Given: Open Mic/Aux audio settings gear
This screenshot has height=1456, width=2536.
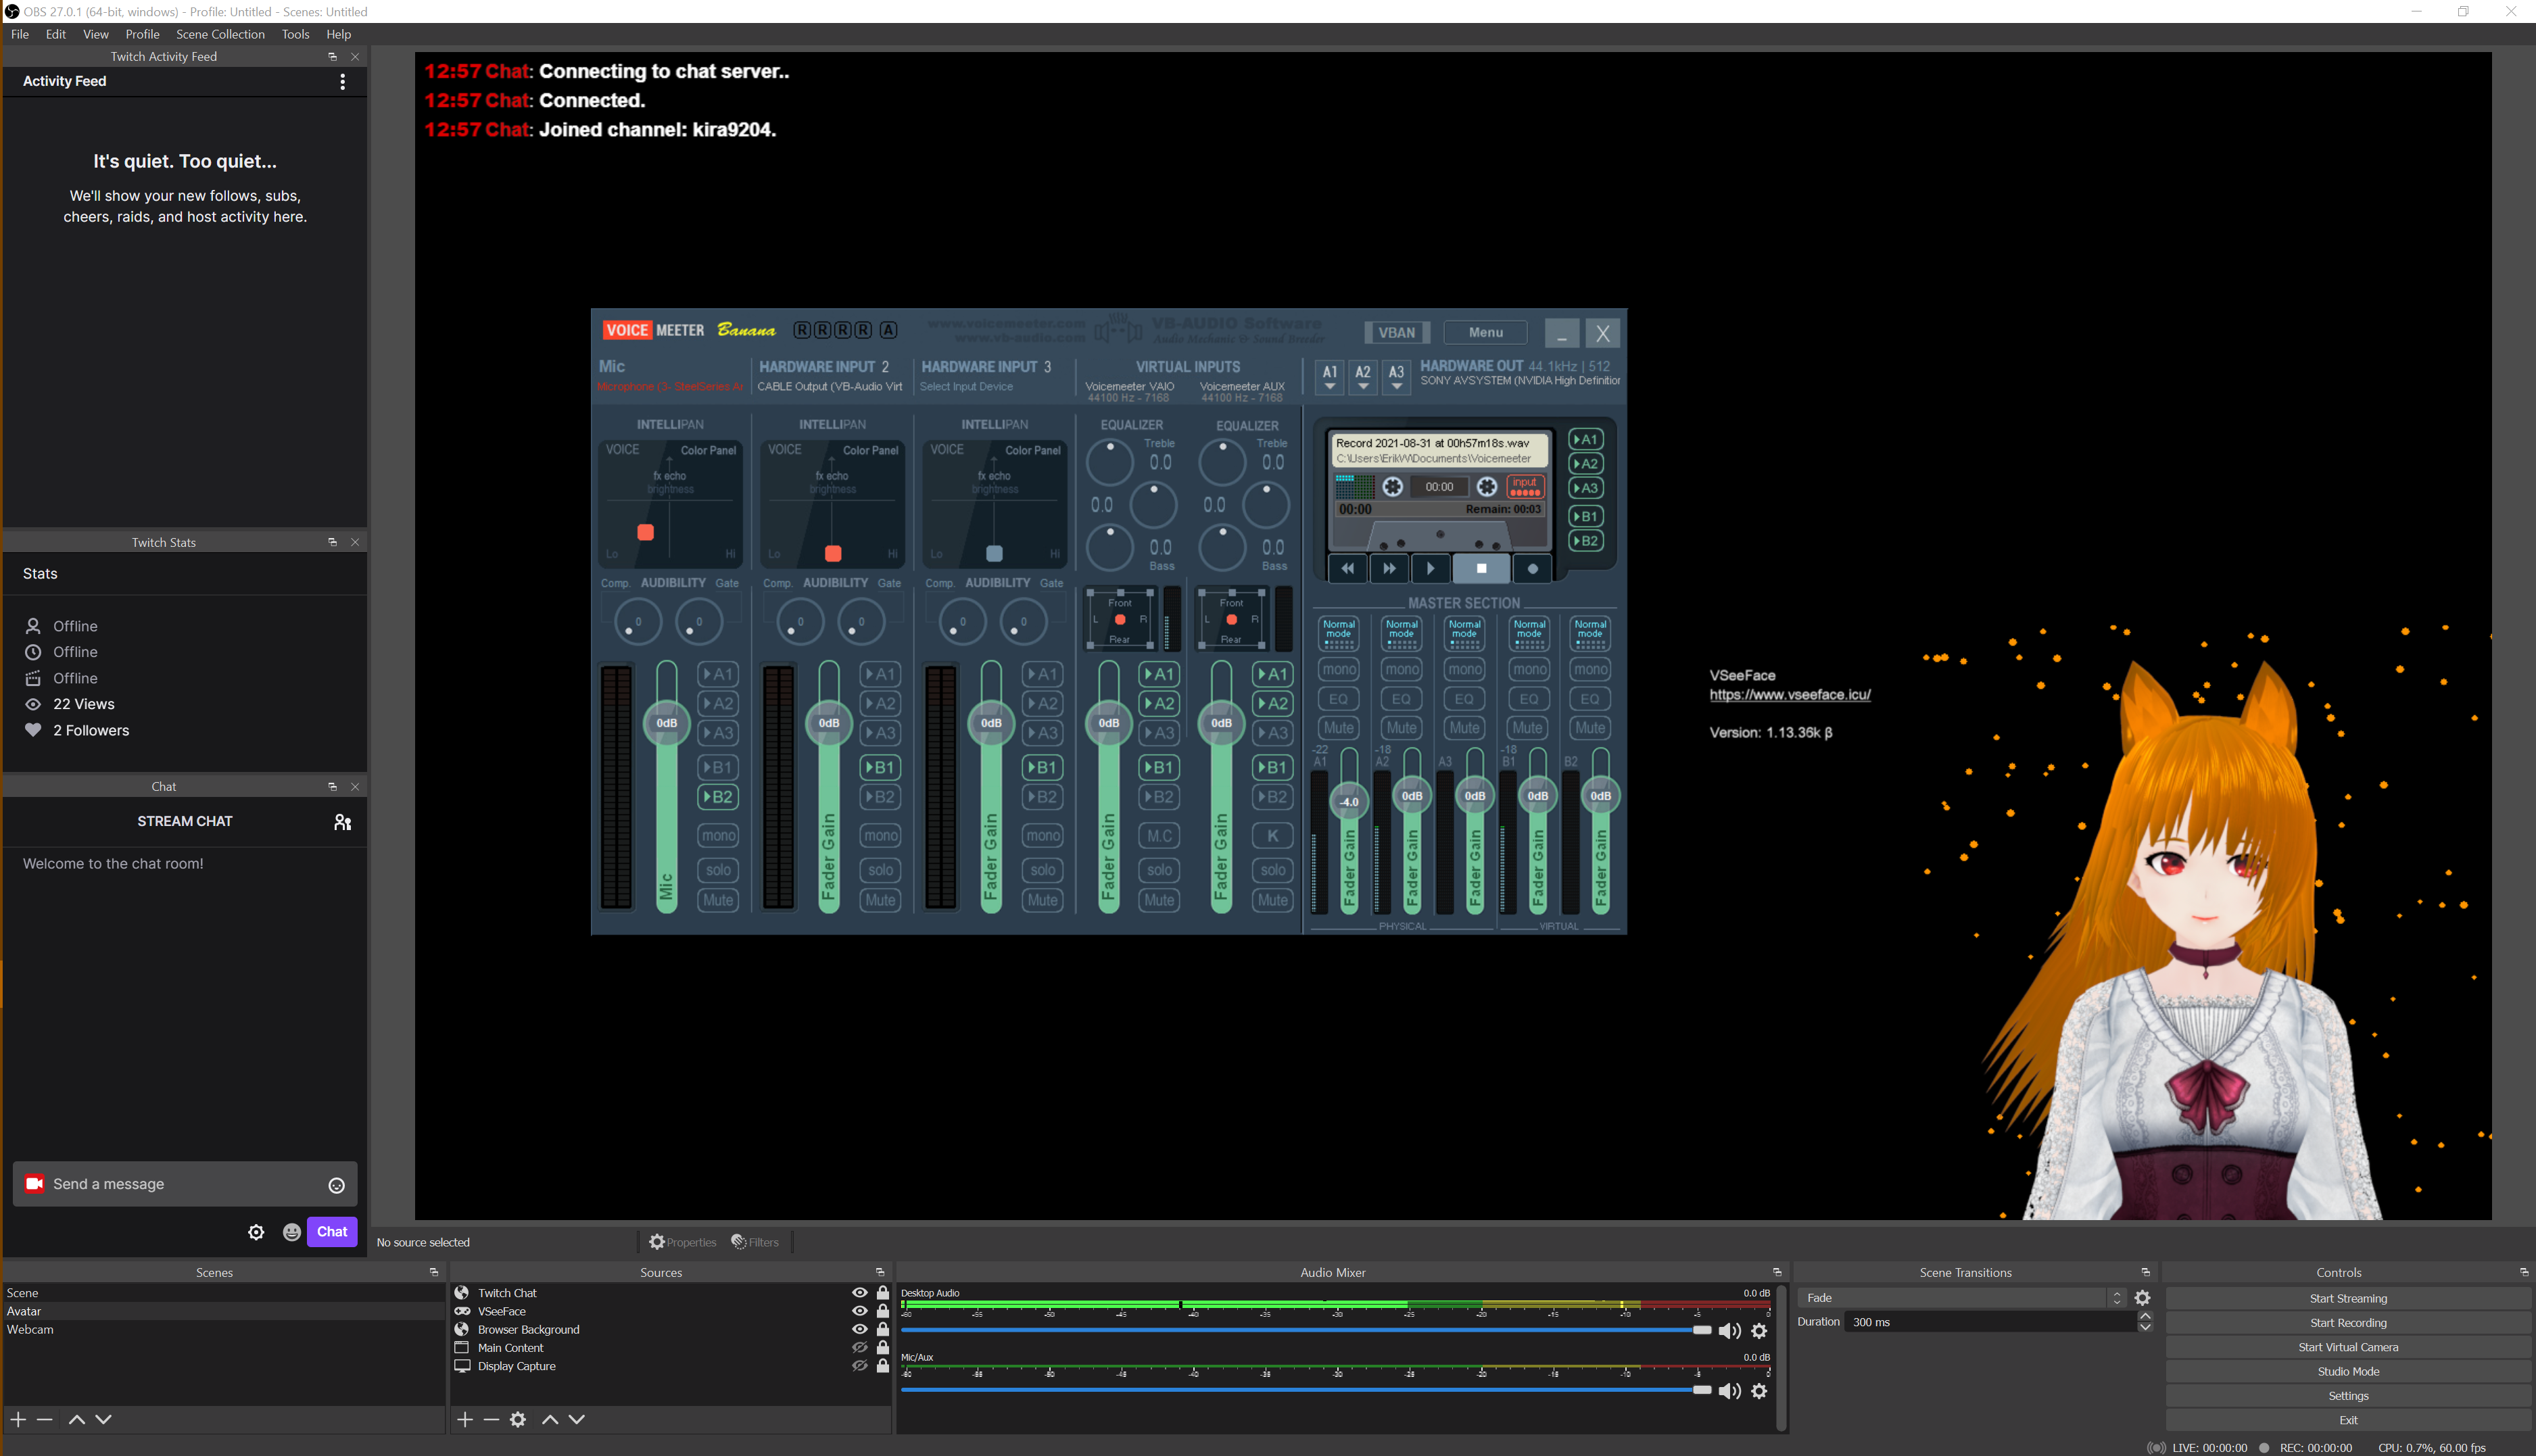Looking at the screenshot, I should coord(1759,1391).
